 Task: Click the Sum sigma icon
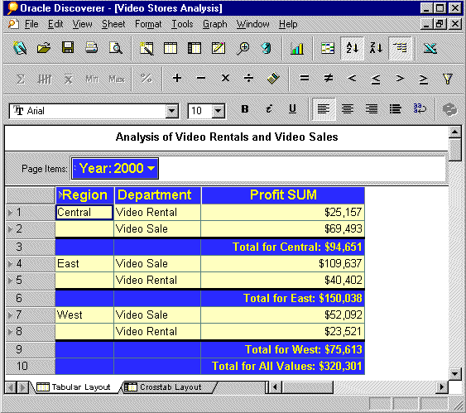pos(20,79)
